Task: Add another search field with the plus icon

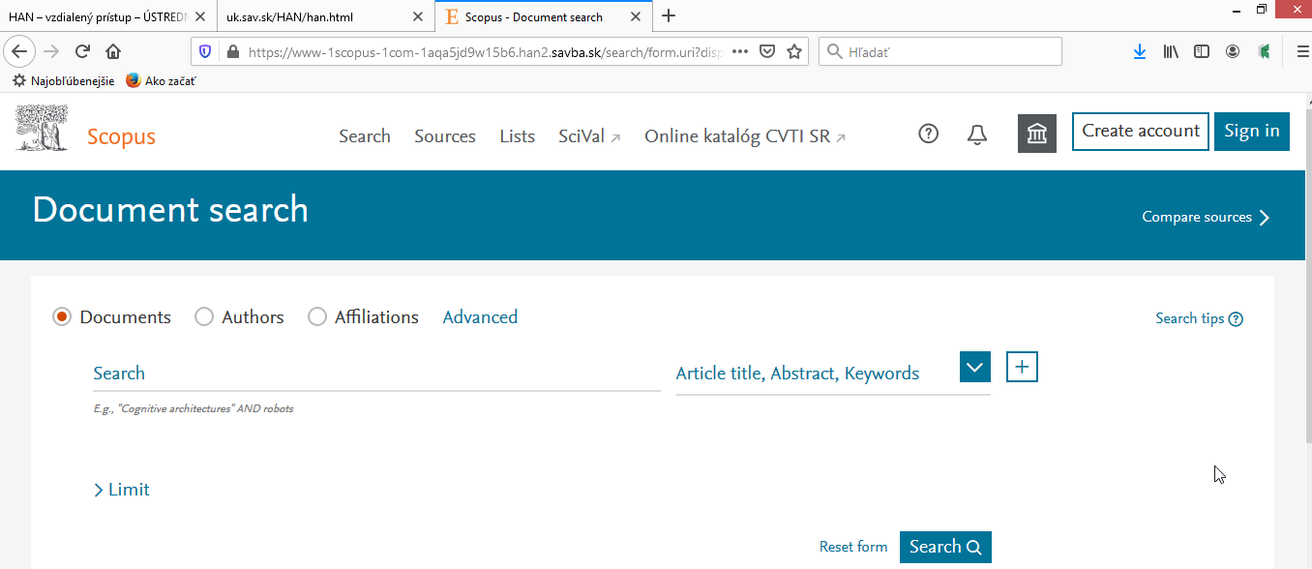Action: pyautogui.click(x=1022, y=367)
